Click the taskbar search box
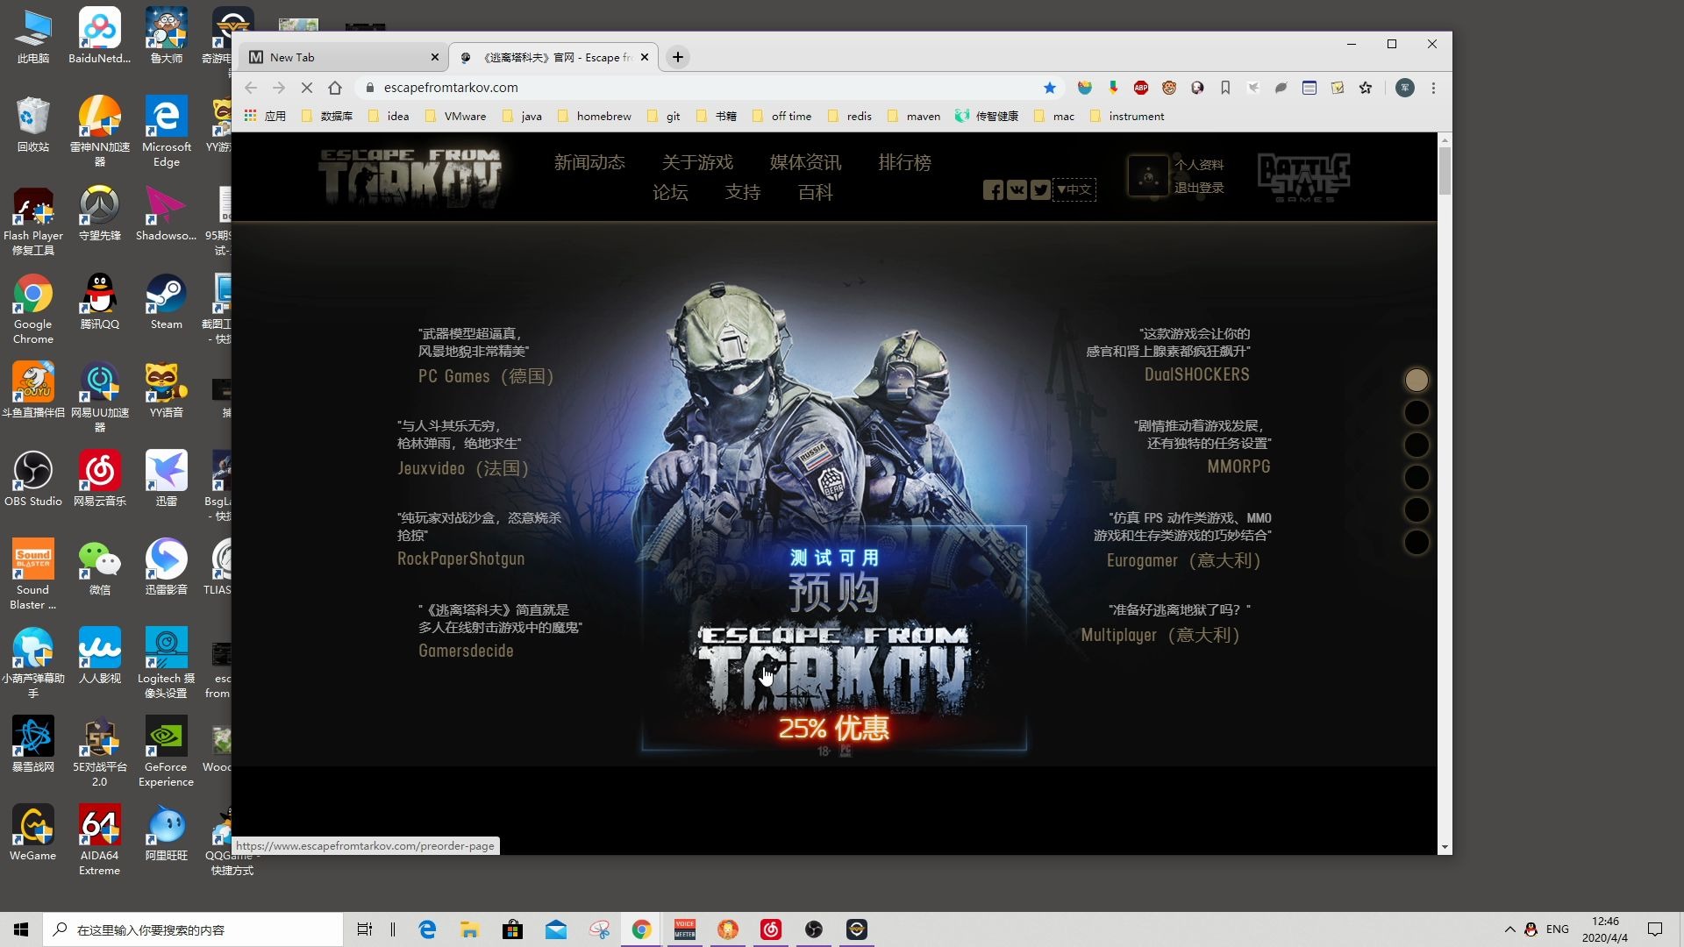Viewport: 1684px width, 947px height. (x=193, y=929)
